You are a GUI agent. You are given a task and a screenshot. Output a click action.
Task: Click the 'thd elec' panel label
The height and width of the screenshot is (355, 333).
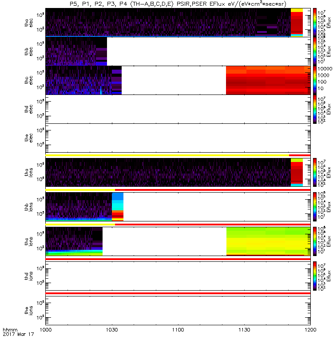(28, 109)
